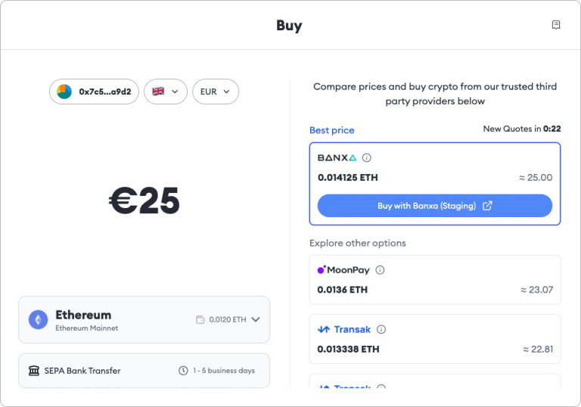Expand the Ethereum token selector
581x407 pixels.
tap(256, 320)
